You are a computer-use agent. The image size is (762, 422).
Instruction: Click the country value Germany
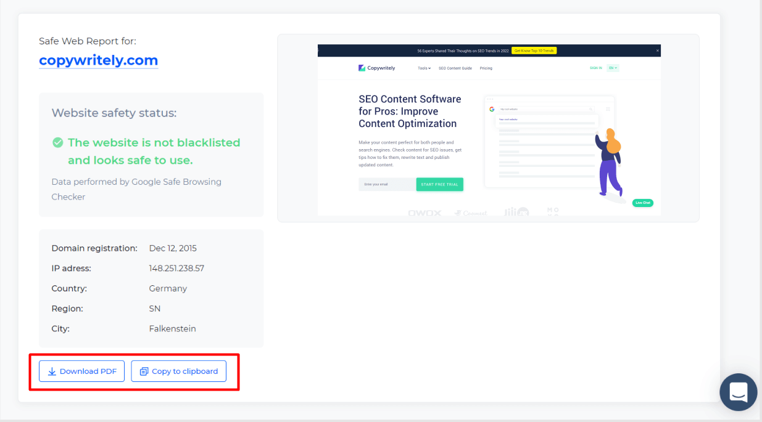(168, 288)
